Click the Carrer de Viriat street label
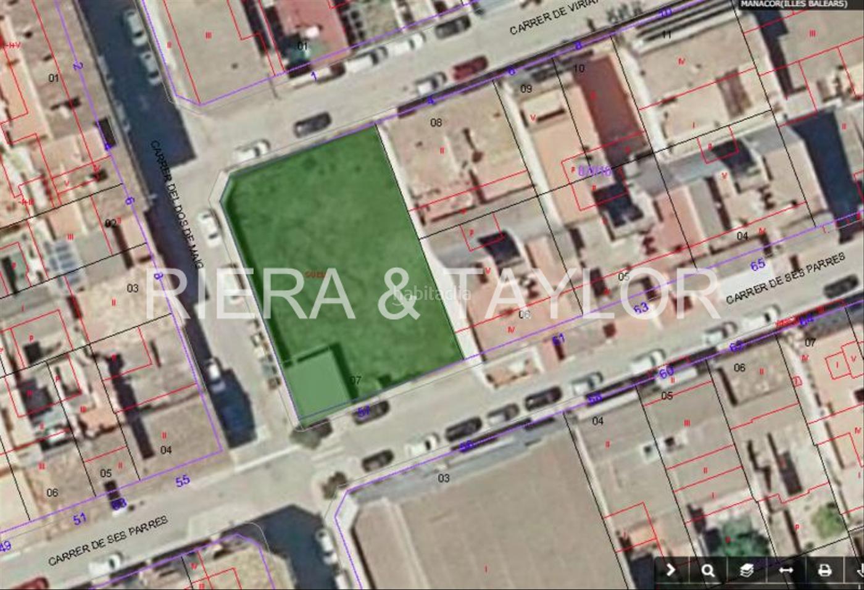 coord(553,17)
